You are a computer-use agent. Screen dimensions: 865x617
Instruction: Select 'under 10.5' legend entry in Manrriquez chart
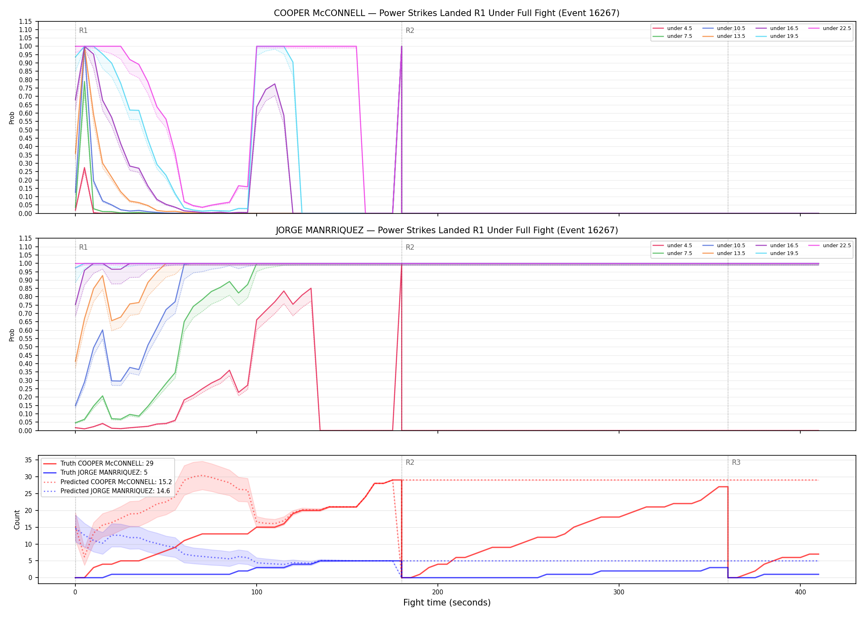point(724,246)
